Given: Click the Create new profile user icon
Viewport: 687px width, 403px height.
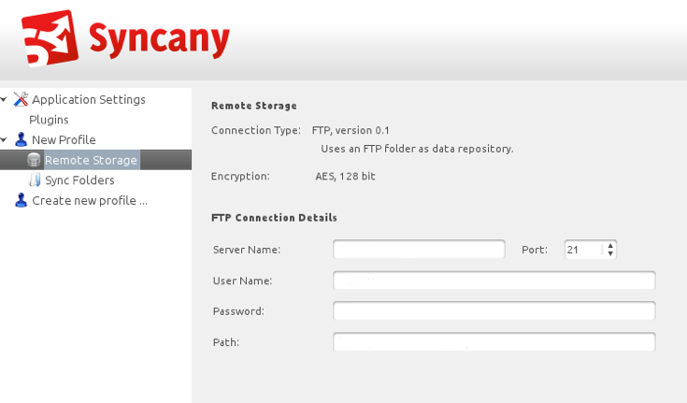Looking at the screenshot, I should [21, 200].
